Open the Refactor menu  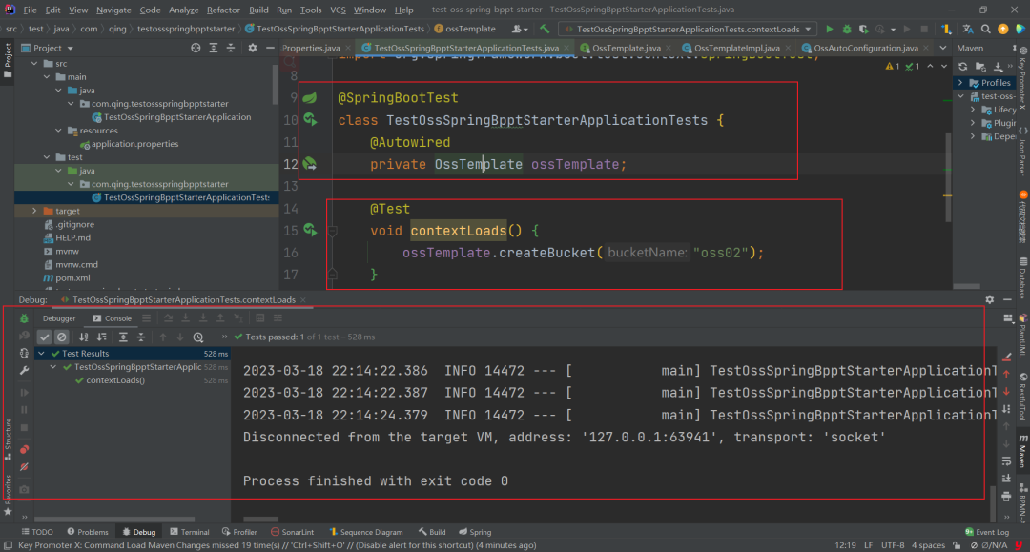tap(223, 10)
